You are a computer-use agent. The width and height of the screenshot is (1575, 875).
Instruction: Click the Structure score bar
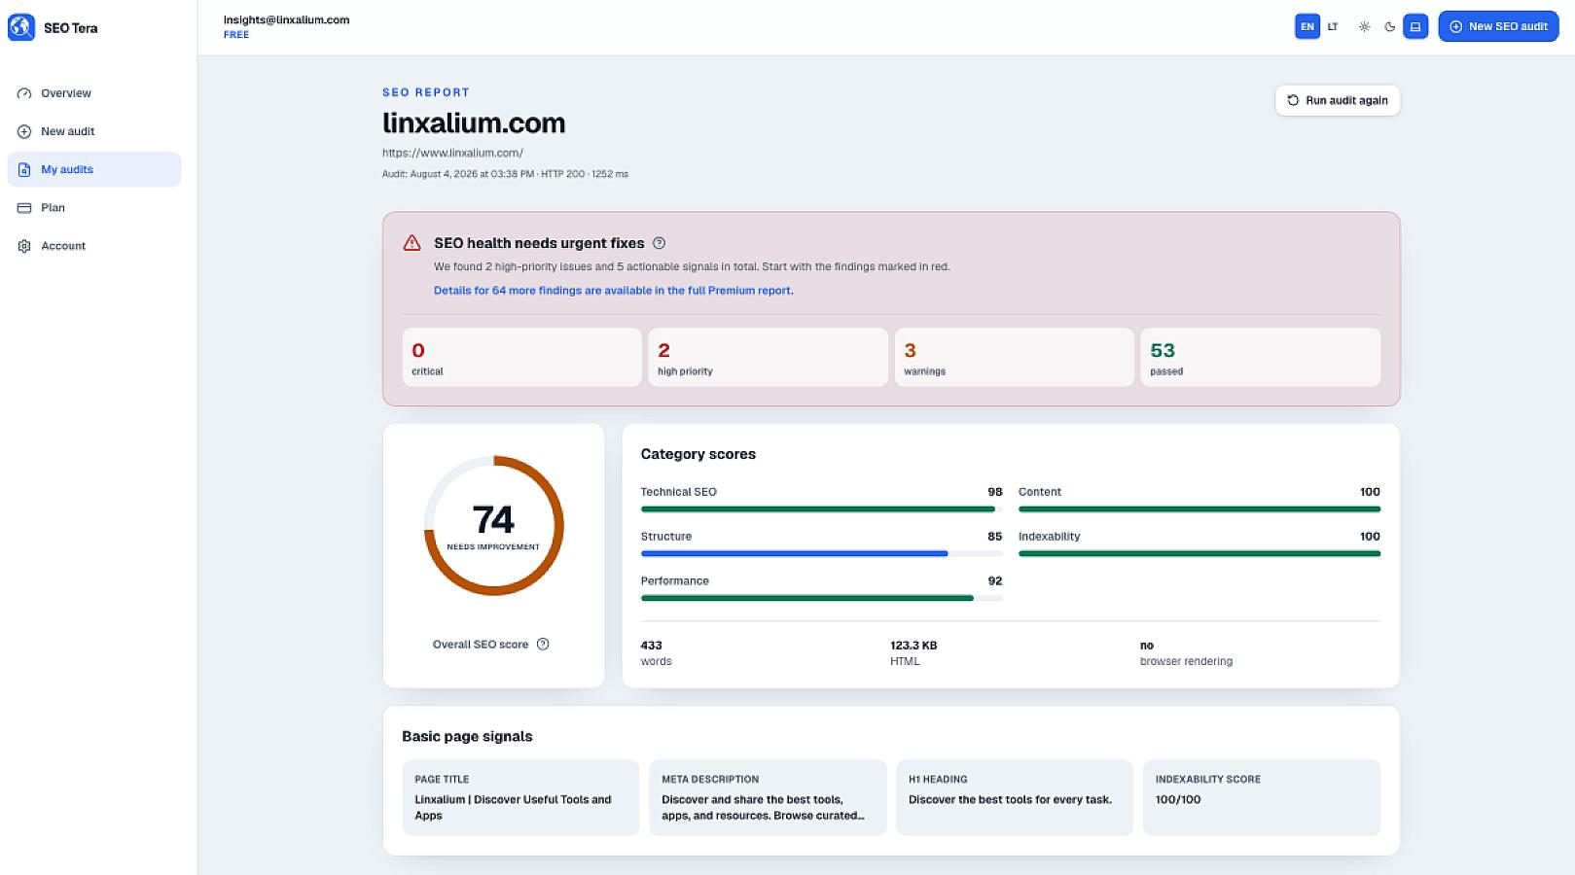click(821, 553)
